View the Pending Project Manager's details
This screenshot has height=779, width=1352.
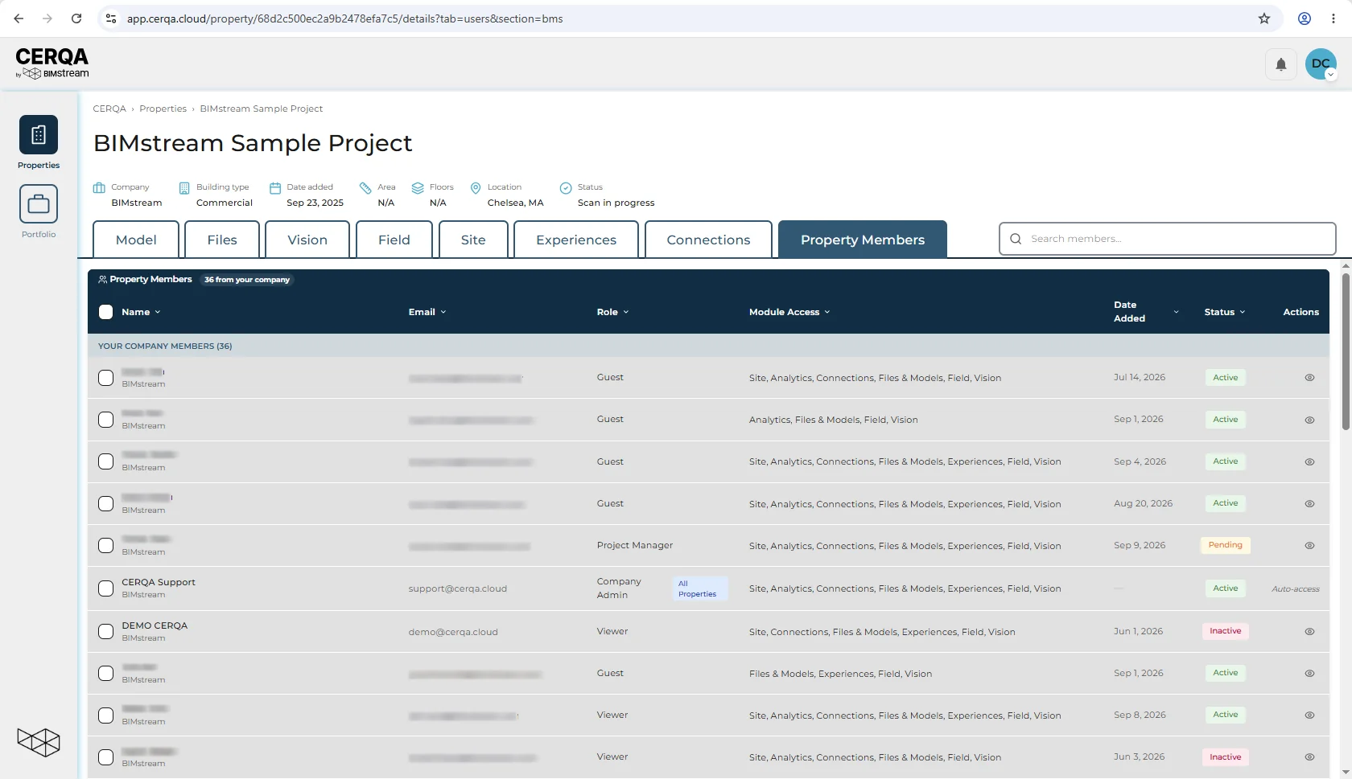coord(1309,546)
